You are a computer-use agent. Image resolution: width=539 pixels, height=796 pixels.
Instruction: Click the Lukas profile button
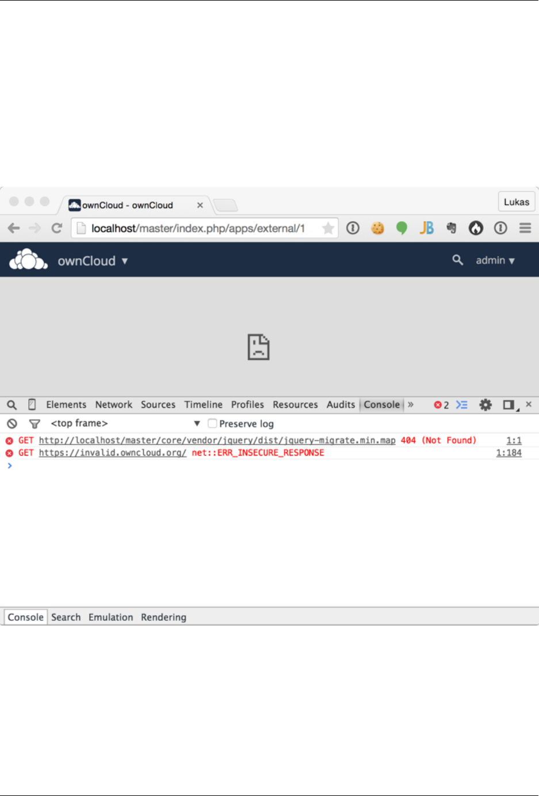(x=517, y=202)
